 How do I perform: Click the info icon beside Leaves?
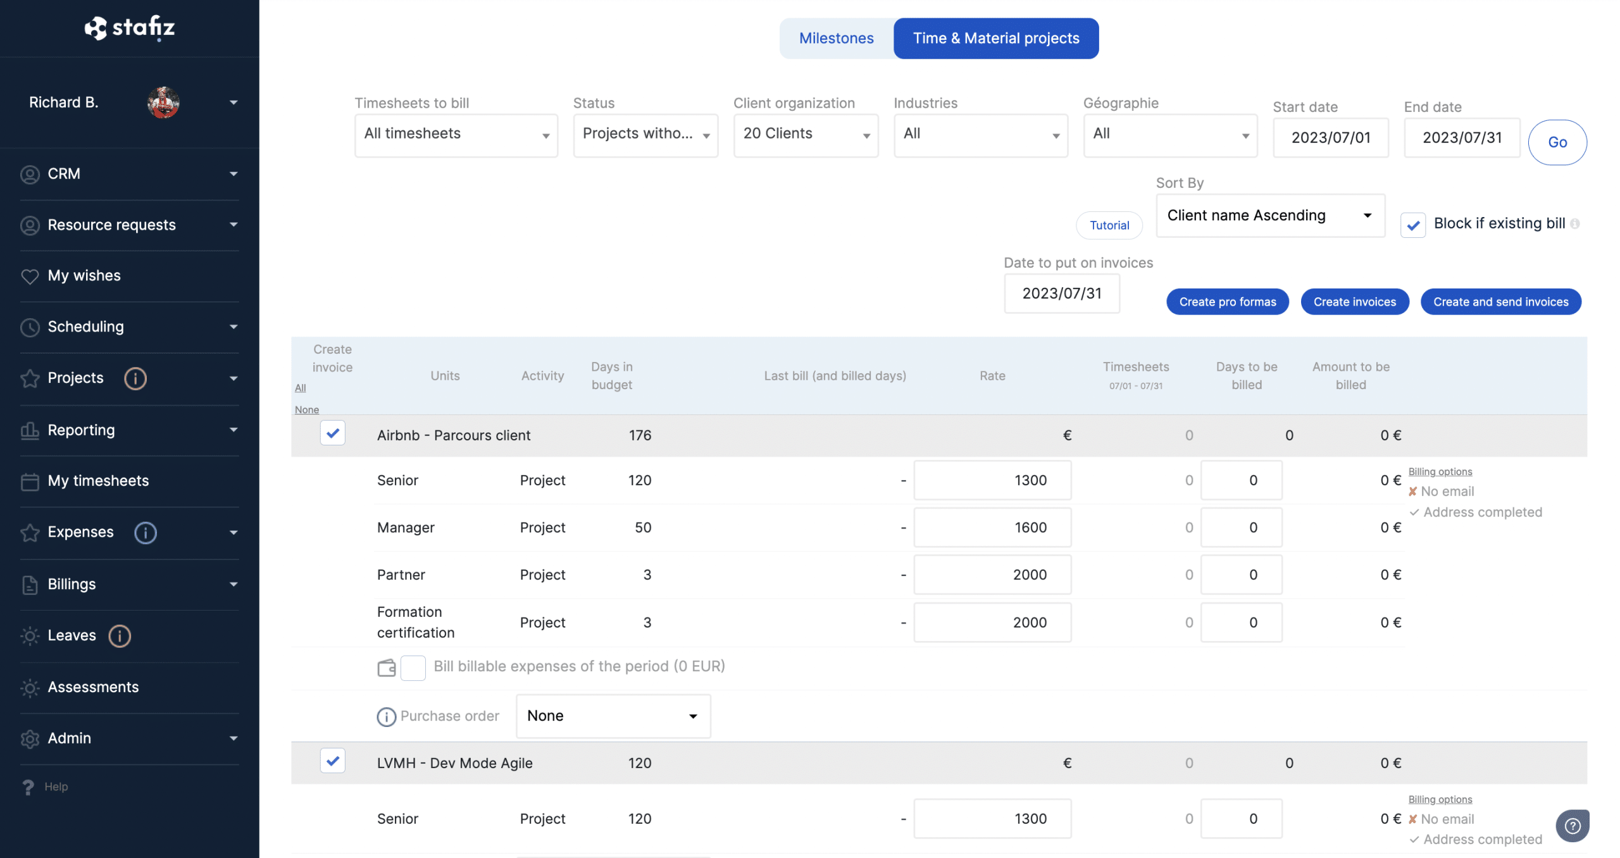pyautogui.click(x=120, y=635)
